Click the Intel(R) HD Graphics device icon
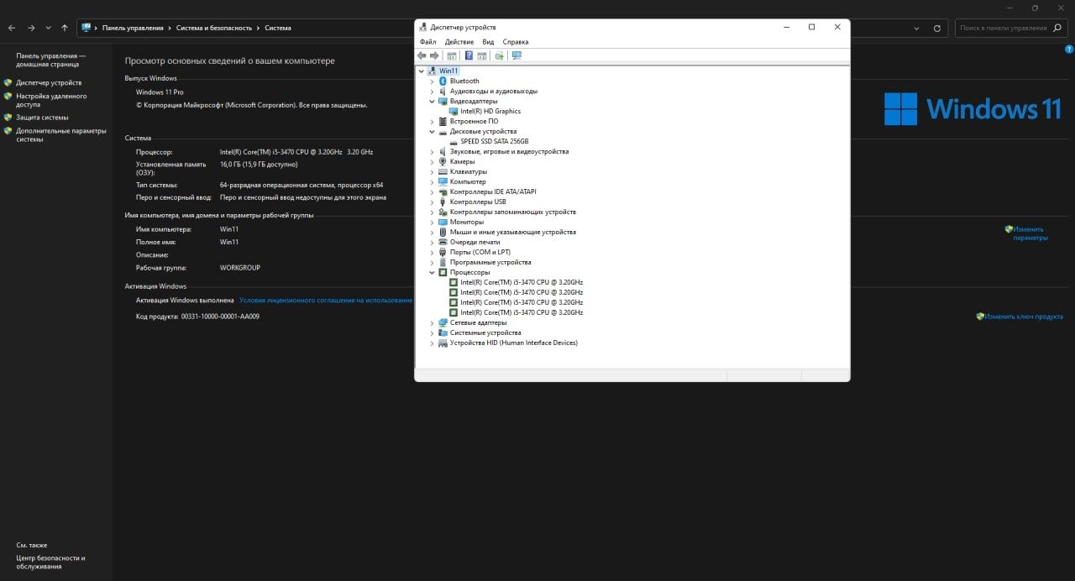The image size is (1075, 581). point(454,111)
